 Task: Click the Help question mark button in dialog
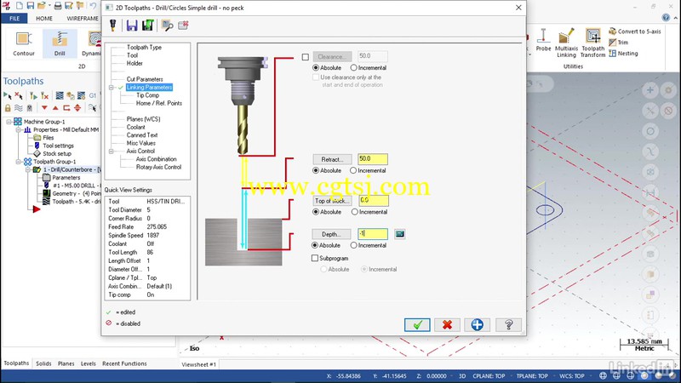pos(508,324)
